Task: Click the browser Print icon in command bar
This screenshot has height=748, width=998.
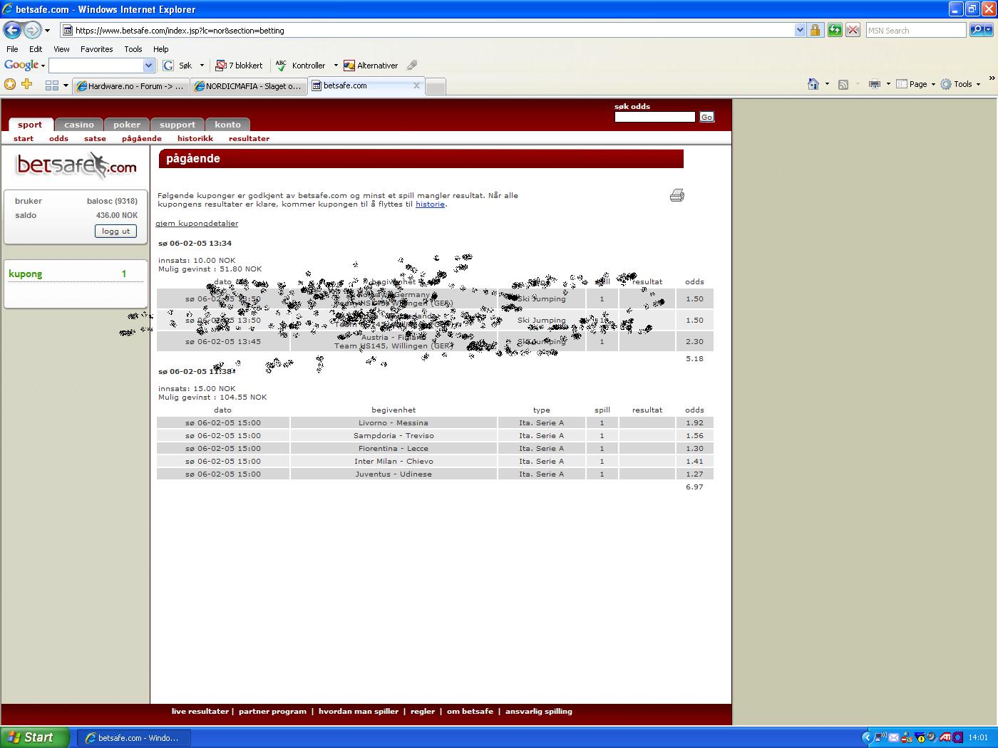Action: click(x=875, y=84)
